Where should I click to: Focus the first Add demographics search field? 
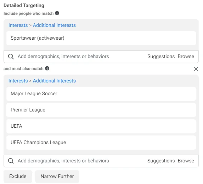coord(80,57)
